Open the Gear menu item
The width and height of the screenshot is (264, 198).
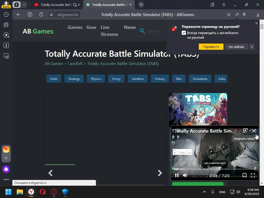click(x=92, y=27)
